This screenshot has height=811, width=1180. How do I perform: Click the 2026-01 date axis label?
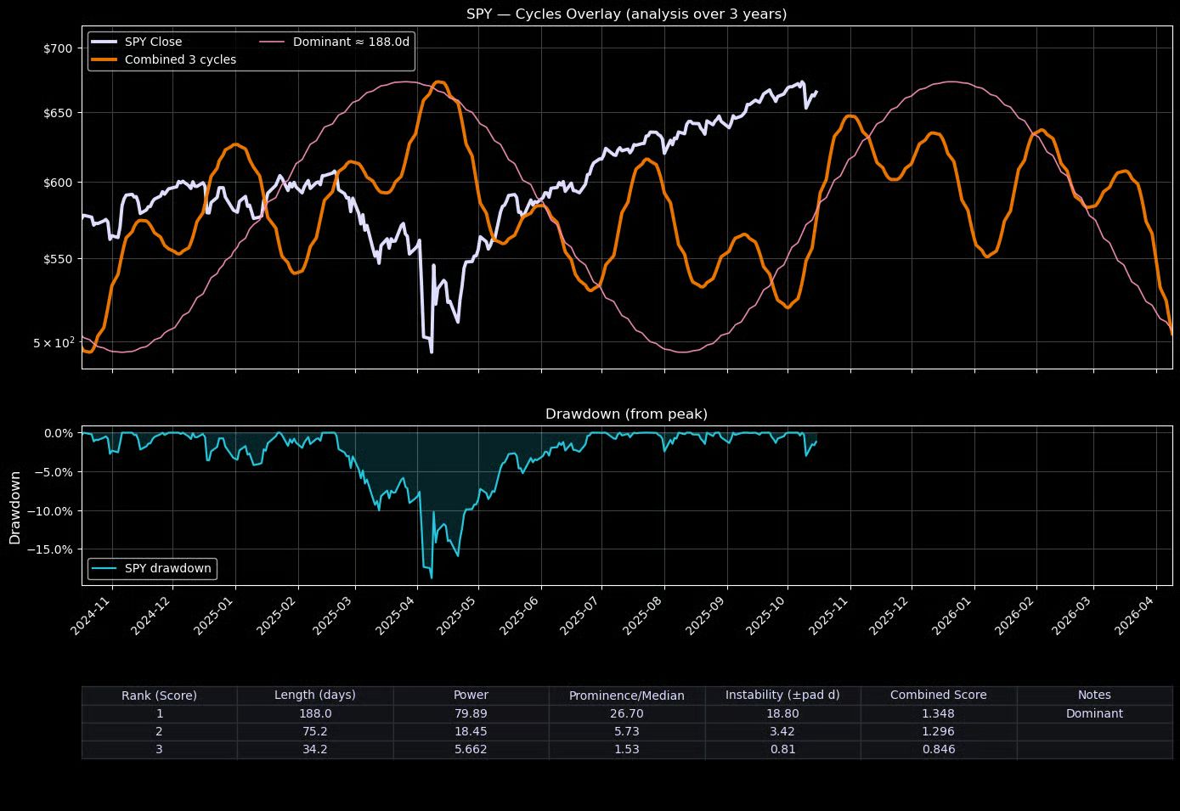[952, 615]
